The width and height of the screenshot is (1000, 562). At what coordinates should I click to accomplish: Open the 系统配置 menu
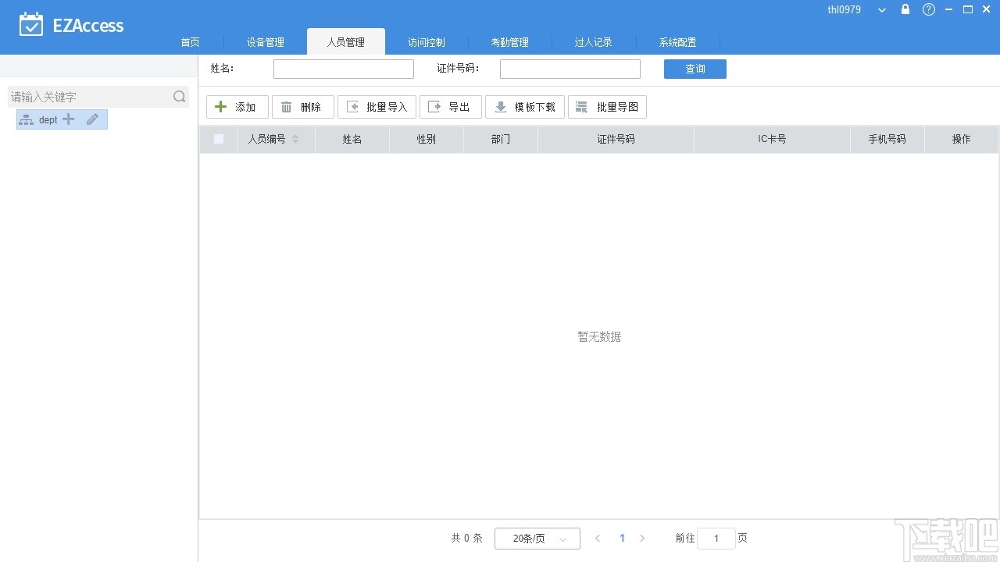tap(677, 42)
